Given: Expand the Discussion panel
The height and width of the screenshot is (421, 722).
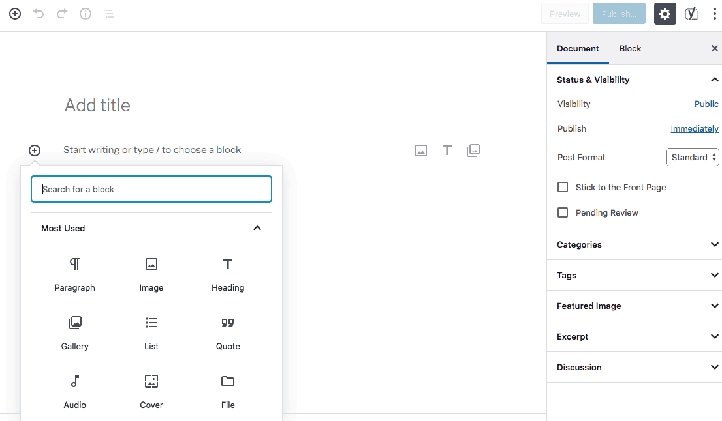Looking at the screenshot, I should tap(635, 367).
